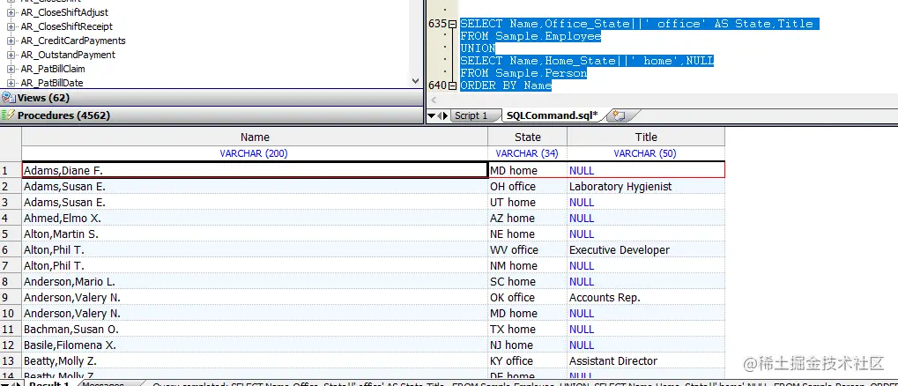Click the 'OK office' state cell

coord(528,297)
